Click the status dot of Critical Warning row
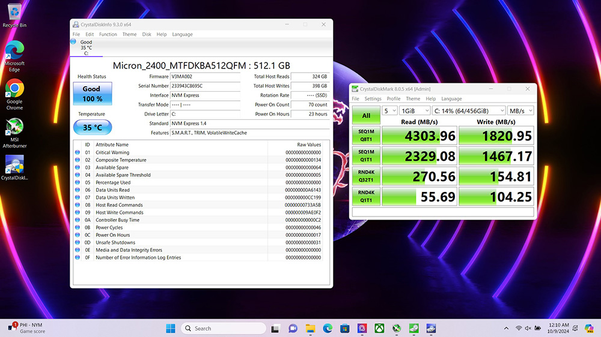The height and width of the screenshot is (337, 601). click(x=78, y=152)
